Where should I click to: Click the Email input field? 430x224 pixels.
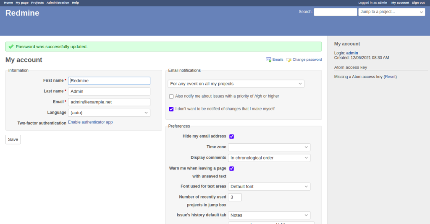click(x=109, y=102)
